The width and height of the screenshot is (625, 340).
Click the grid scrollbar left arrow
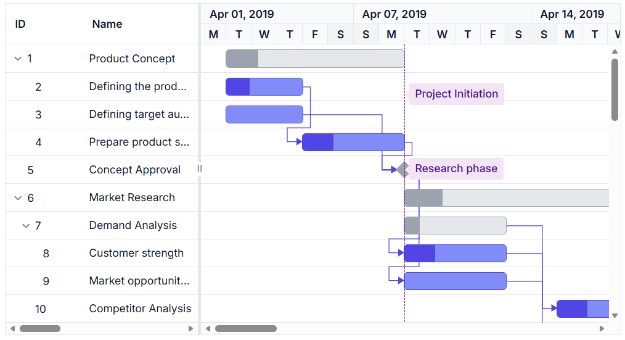tap(12, 329)
